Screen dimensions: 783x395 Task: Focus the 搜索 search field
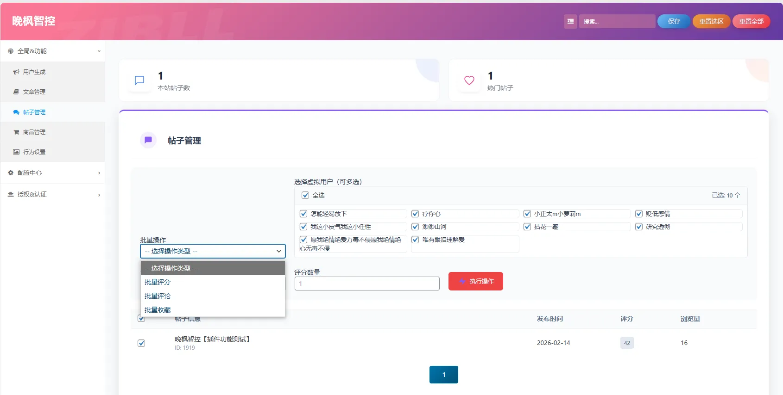click(617, 21)
